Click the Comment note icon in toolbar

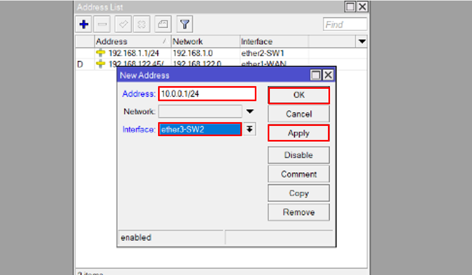163,24
